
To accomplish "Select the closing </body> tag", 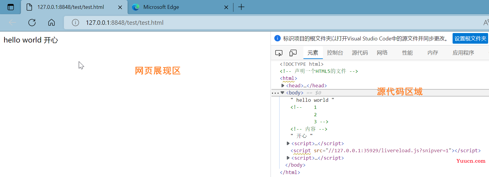I will tap(295, 165).
